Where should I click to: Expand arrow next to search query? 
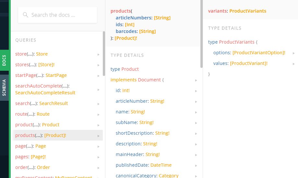pyautogui.click(x=99, y=104)
